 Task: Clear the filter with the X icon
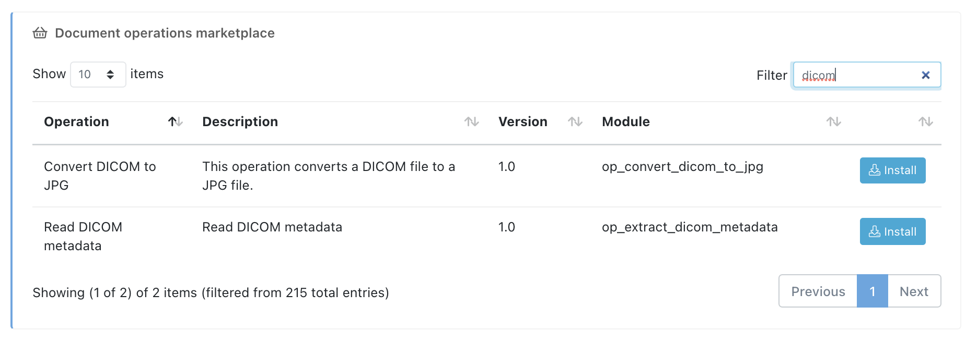coord(925,75)
